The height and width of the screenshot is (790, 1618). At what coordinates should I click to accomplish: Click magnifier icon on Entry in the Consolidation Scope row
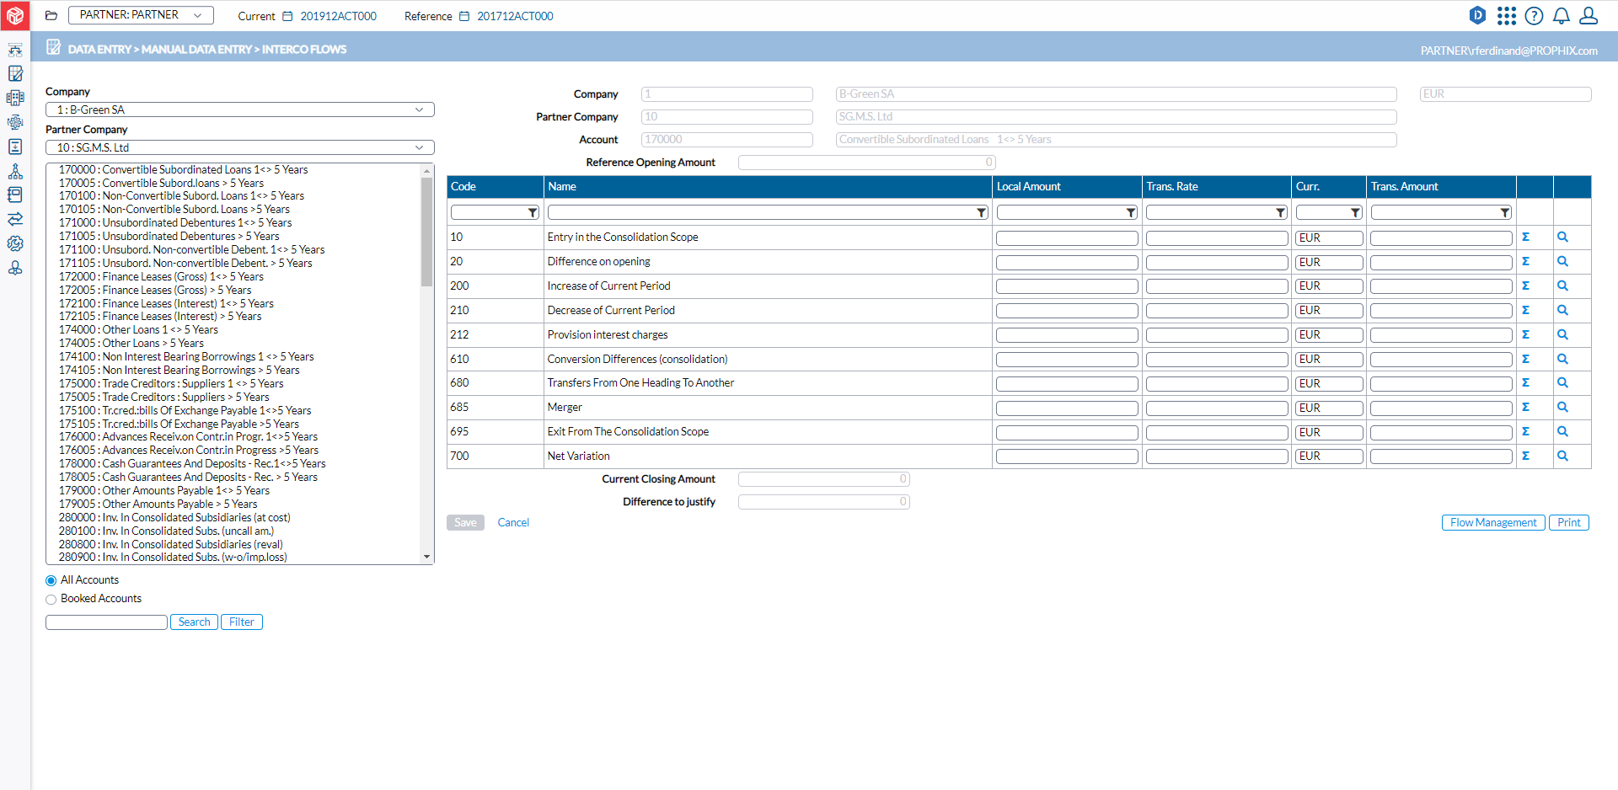point(1562,238)
